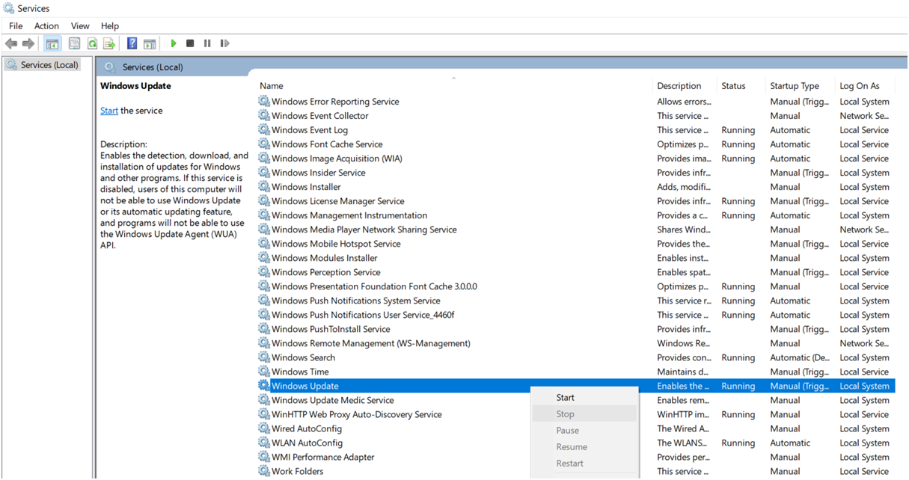Click gear icon beside Windows Event Log
This screenshot has height=480, width=909.
point(264,129)
